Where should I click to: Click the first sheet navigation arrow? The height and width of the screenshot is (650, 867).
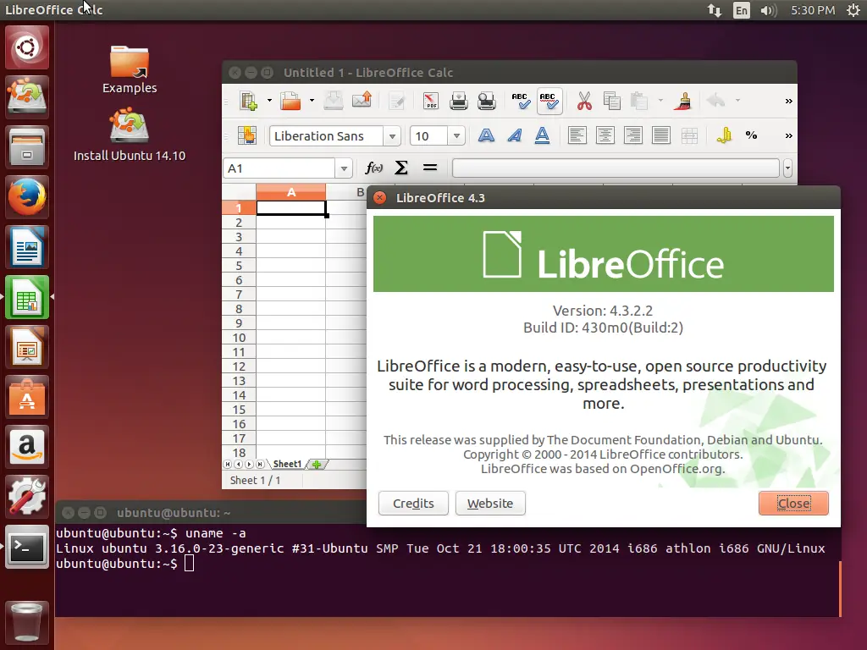(227, 465)
